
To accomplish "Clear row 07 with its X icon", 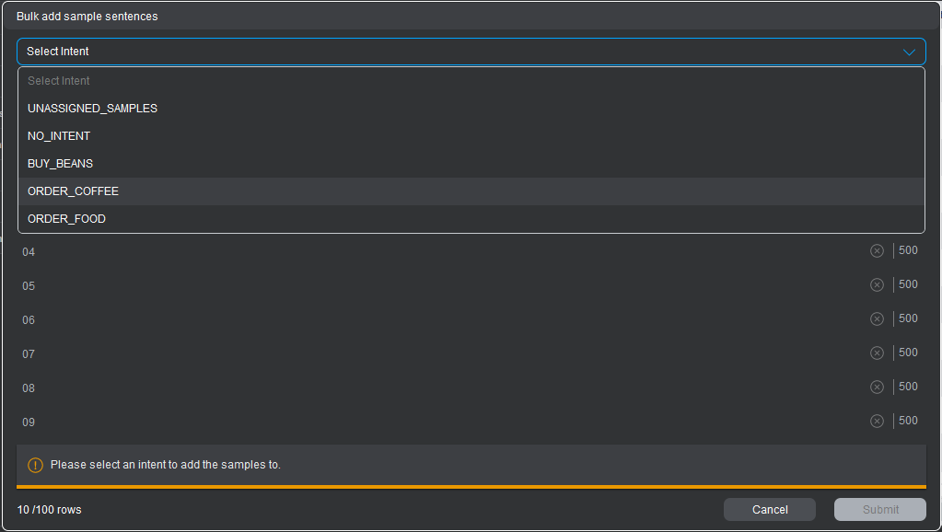I will point(877,353).
